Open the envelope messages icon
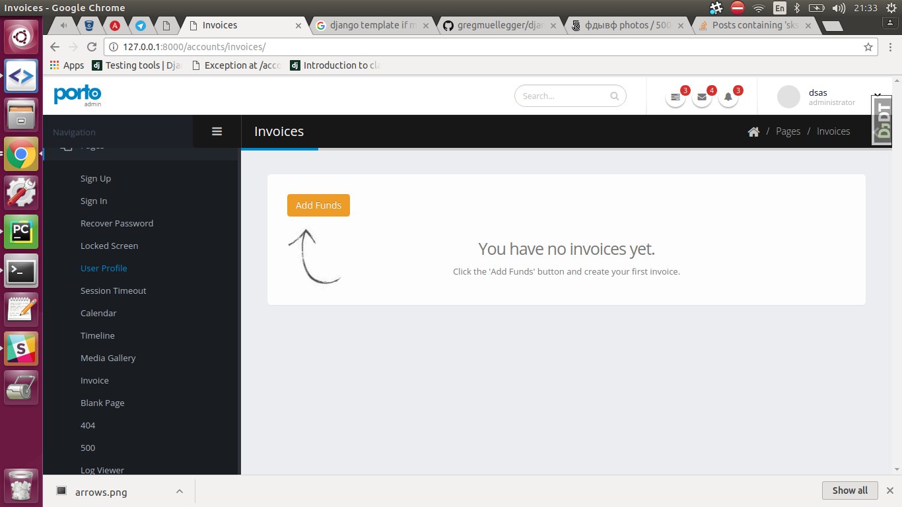Screen dimensions: 902x507 click(702, 97)
